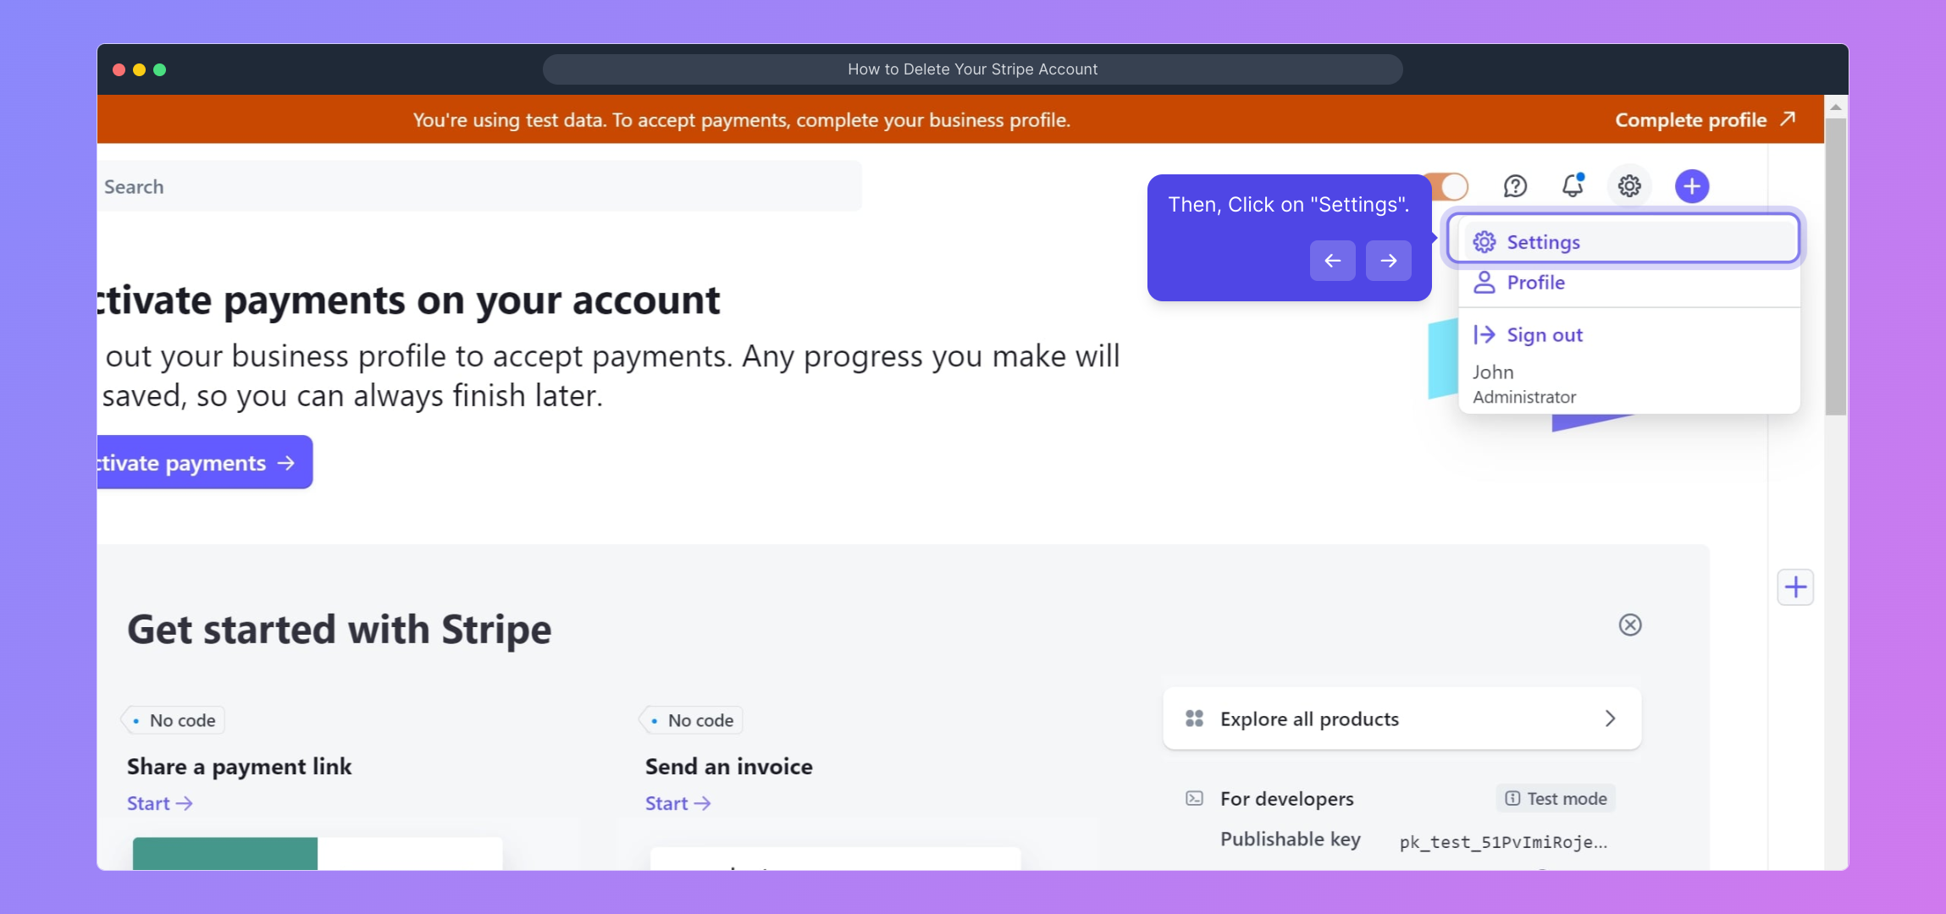Open the help question-mark icon
The height and width of the screenshot is (914, 1946).
[x=1515, y=186]
